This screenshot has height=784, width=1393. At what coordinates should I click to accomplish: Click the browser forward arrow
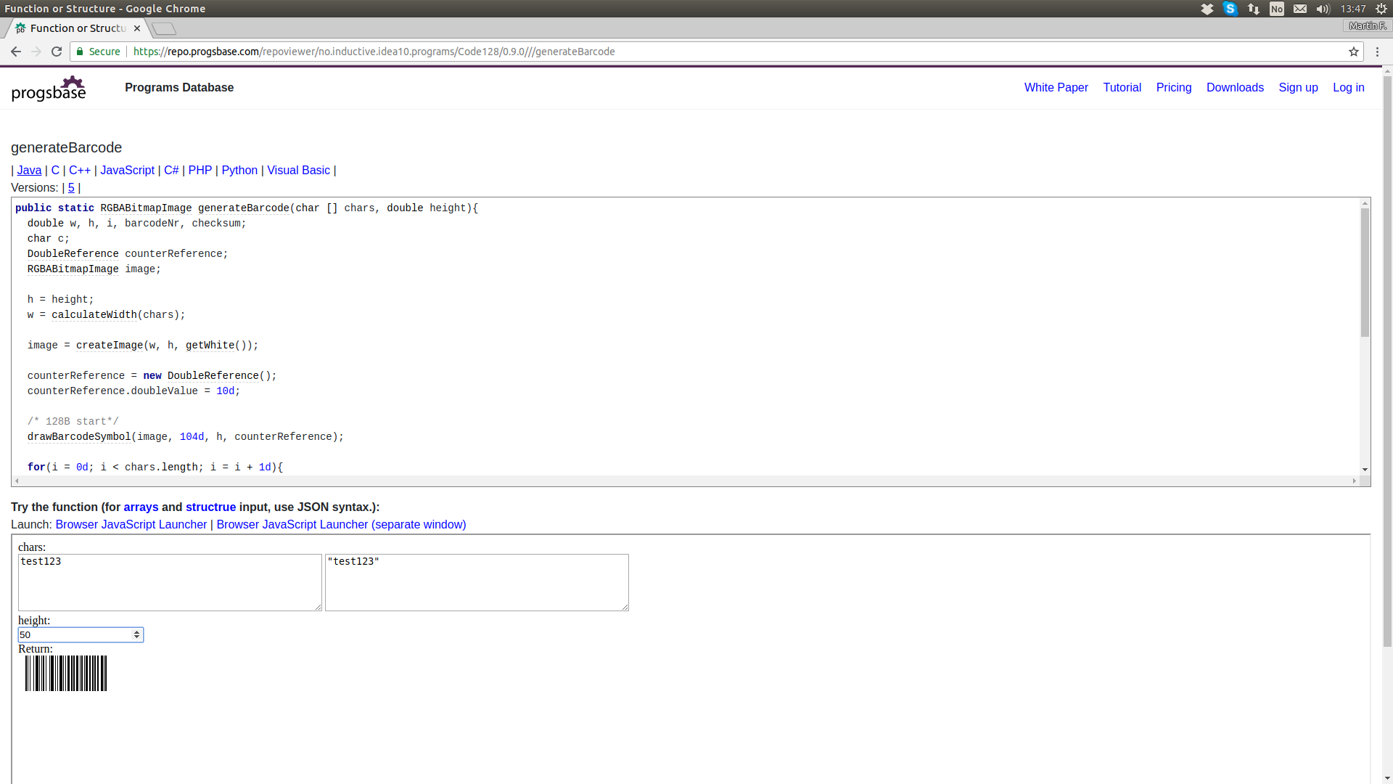coord(36,52)
